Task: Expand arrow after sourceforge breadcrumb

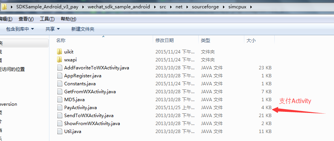Action: click(223, 7)
